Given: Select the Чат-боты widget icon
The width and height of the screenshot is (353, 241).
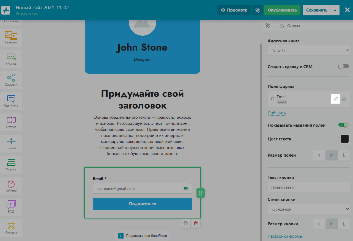Looking at the screenshot, I should click(x=11, y=101).
